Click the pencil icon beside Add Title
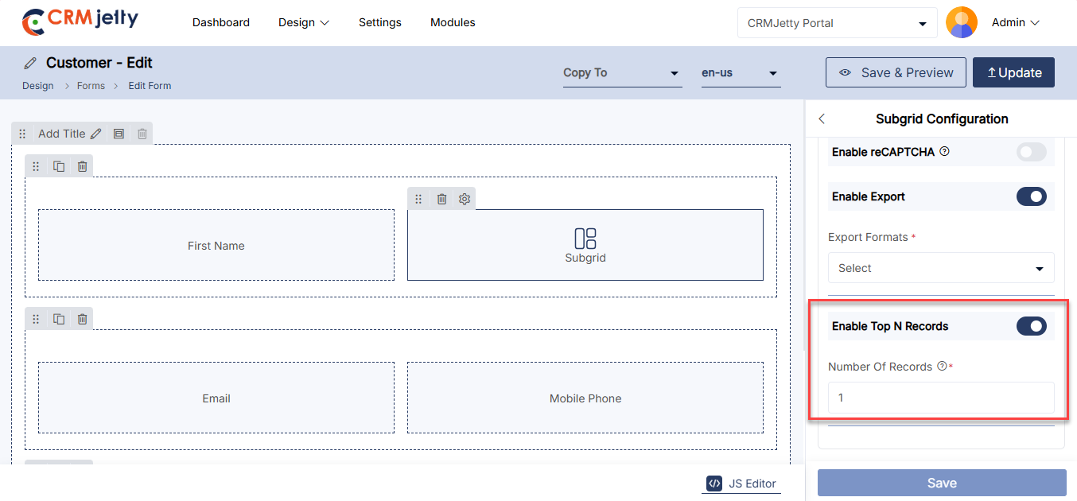Screen dimensions: 1077x501 (96, 134)
